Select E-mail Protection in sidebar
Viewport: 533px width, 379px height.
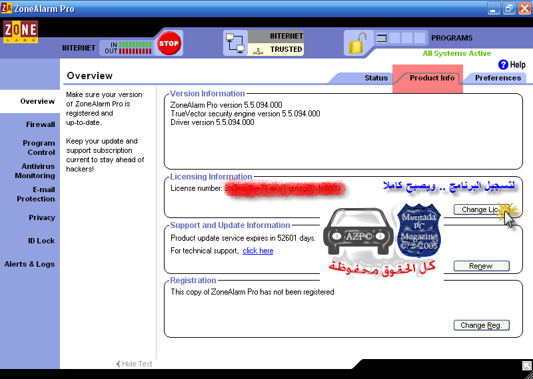click(x=36, y=194)
